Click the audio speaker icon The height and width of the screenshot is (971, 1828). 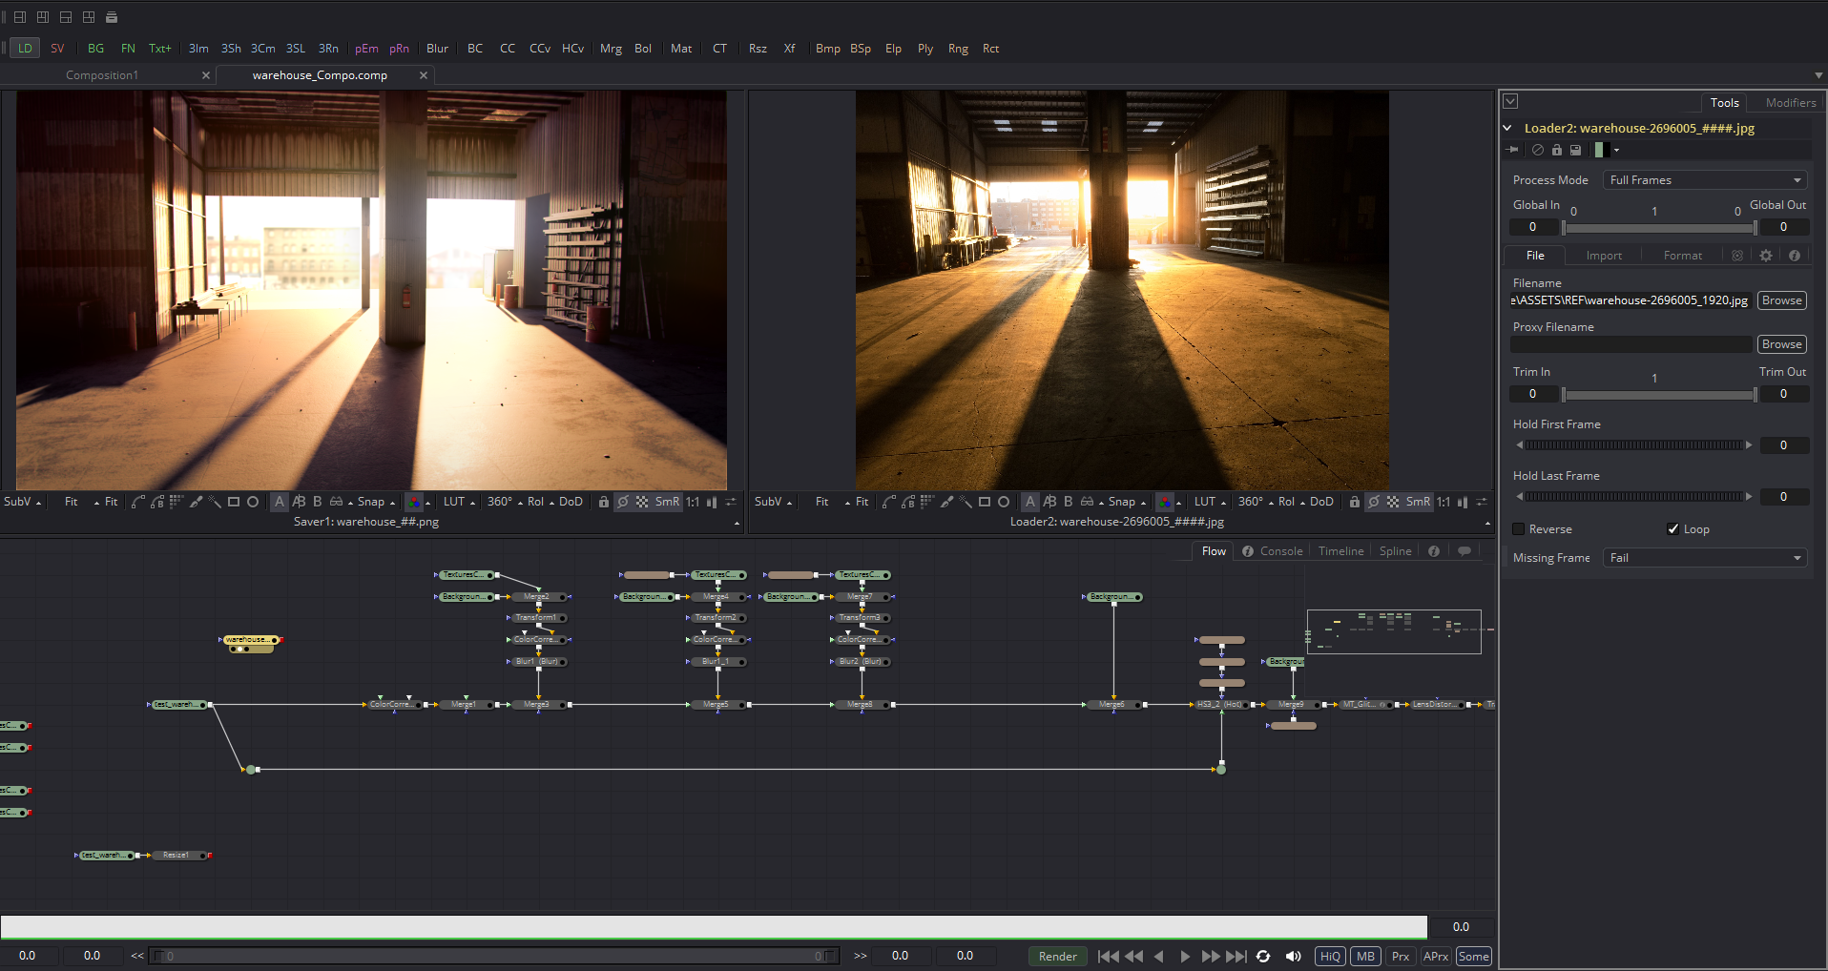1294,957
